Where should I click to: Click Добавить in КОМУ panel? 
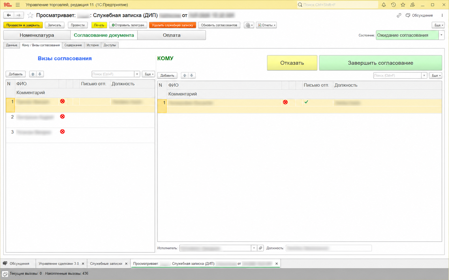[x=167, y=75]
